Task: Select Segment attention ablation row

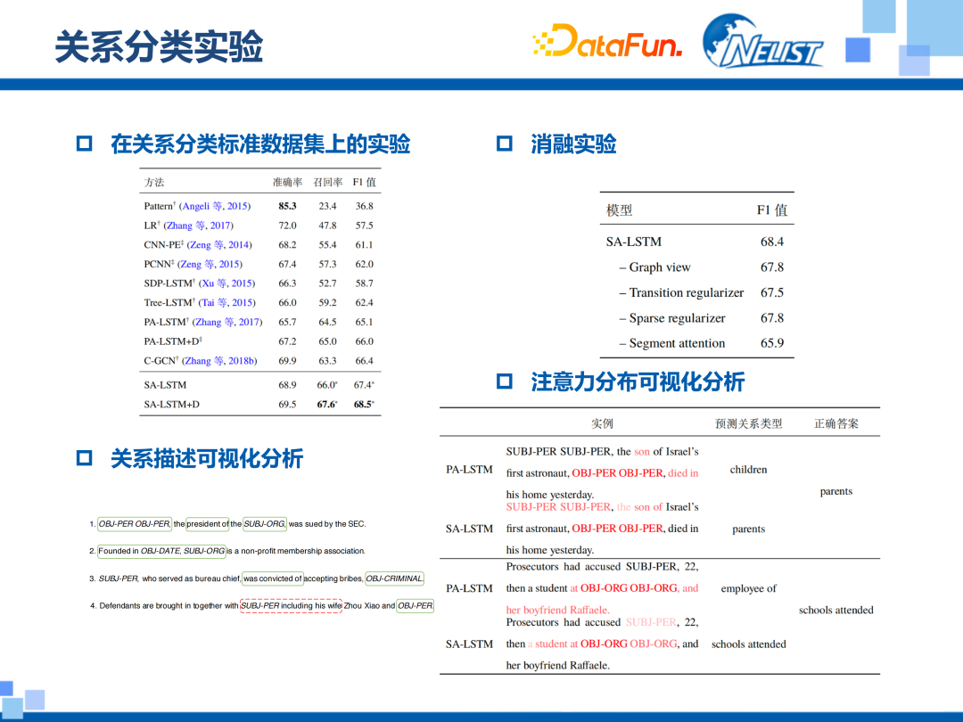Action: pyautogui.click(x=696, y=343)
